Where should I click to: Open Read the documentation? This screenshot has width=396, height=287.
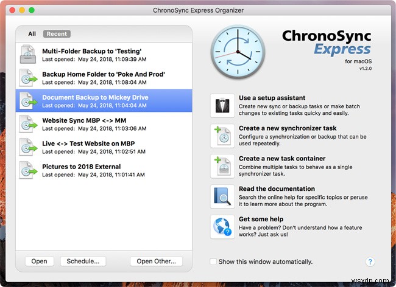[277, 188]
